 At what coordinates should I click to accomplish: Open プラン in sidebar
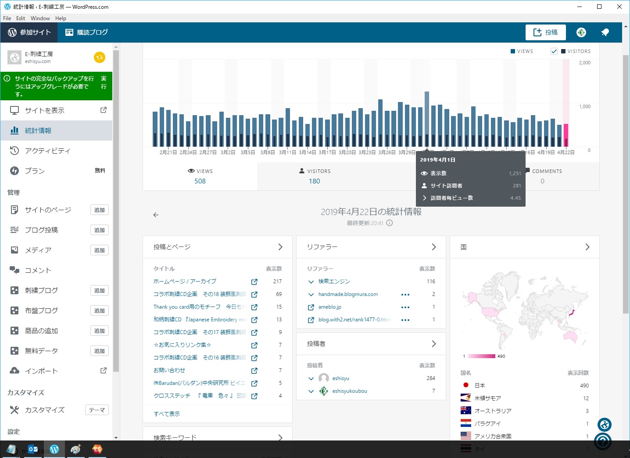coord(57,171)
